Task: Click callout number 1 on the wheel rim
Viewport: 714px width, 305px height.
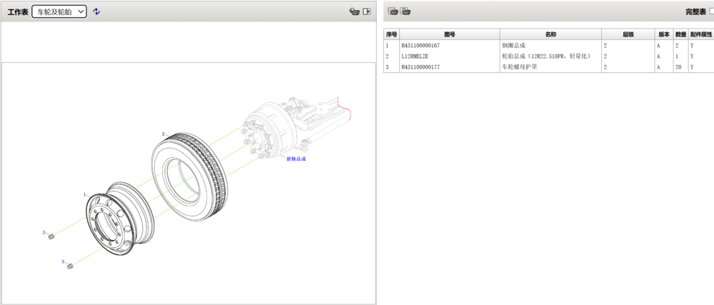Action: tap(84, 194)
